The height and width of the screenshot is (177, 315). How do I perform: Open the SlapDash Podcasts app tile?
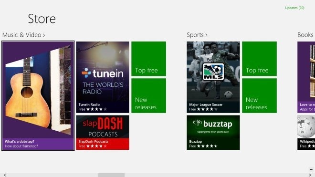pyautogui.click(x=103, y=133)
